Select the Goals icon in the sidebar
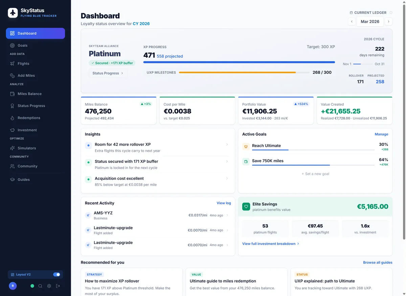Image resolution: width=406 pixels, height=296 pixels. (12, 45)
